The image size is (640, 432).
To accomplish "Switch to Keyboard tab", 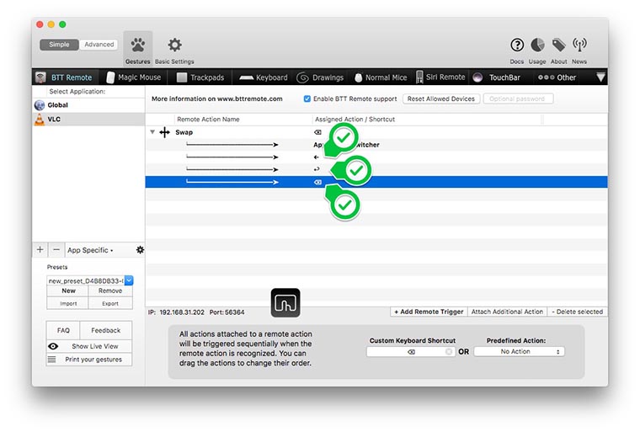I will point(264,77).
